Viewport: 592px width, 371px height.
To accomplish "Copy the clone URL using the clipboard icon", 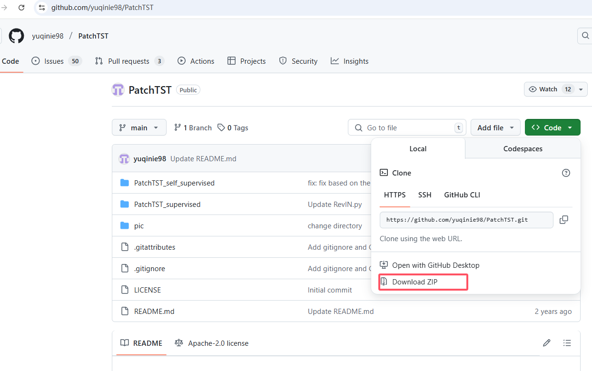I will [x=563, y=220].
